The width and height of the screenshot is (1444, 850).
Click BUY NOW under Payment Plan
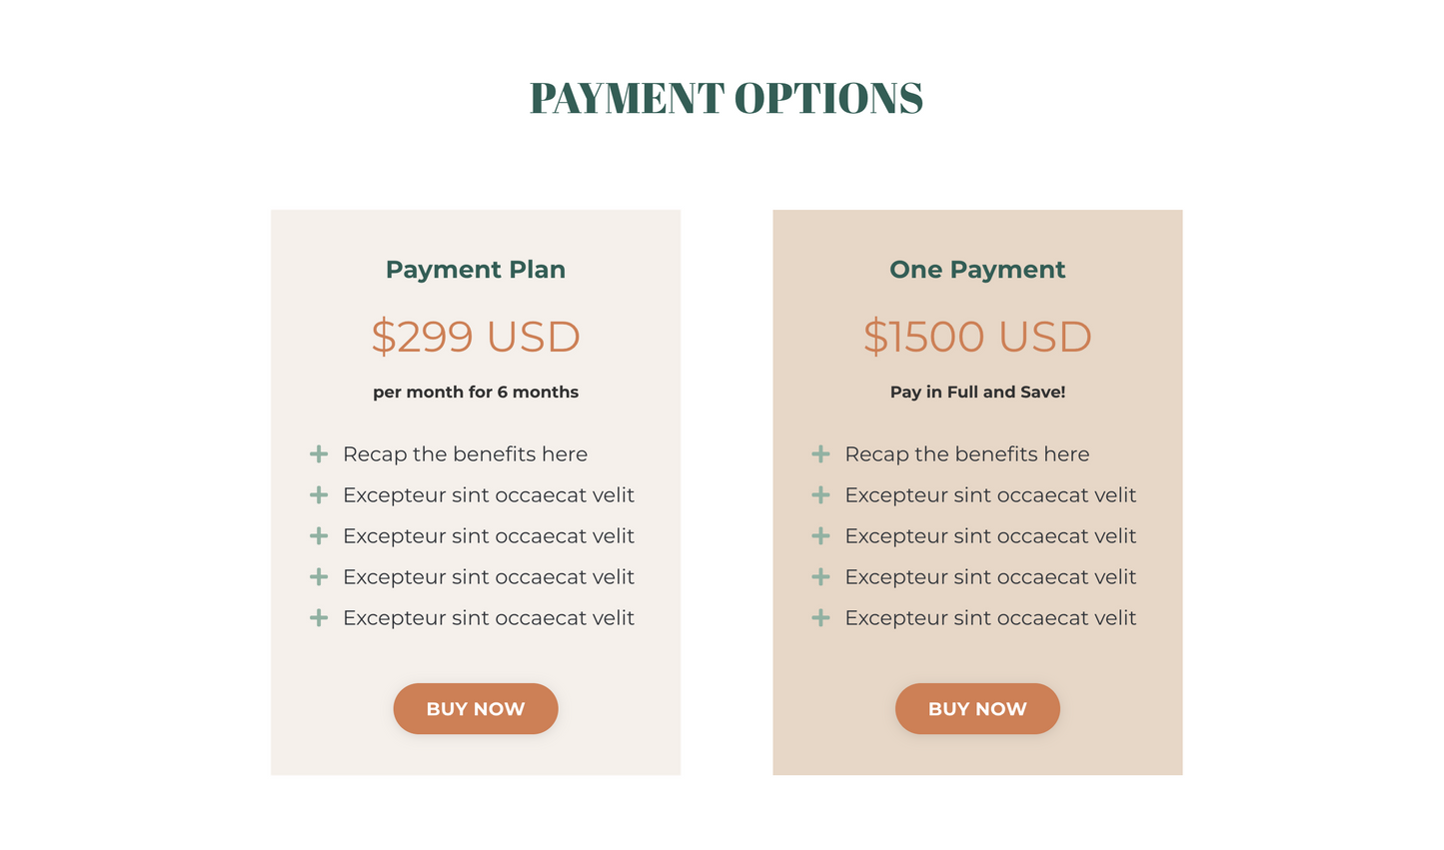[476, 709]
